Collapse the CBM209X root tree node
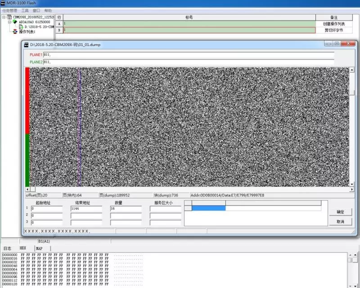 point(4,17)
